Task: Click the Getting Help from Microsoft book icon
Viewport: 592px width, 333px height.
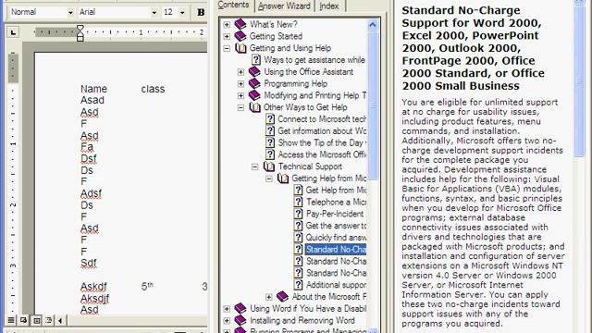Action: (x=283, y=179)
